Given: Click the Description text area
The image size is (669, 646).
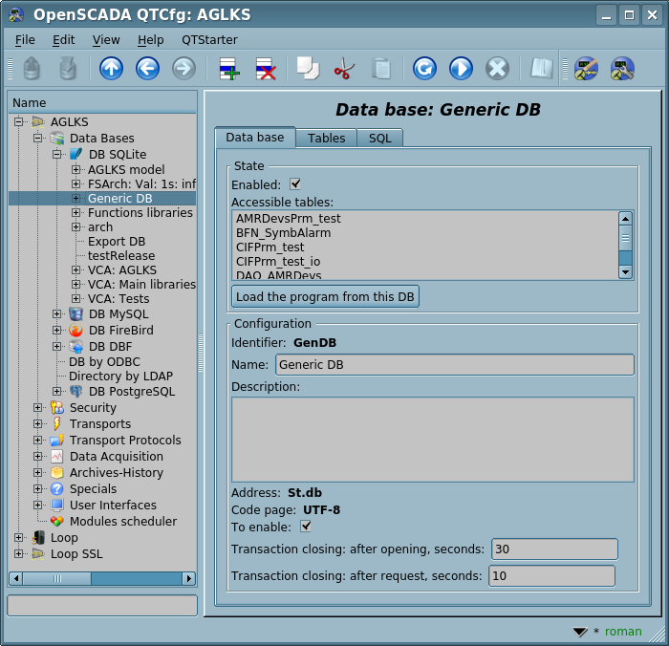Looking at the screenshot, I should (x=433, y=440).
